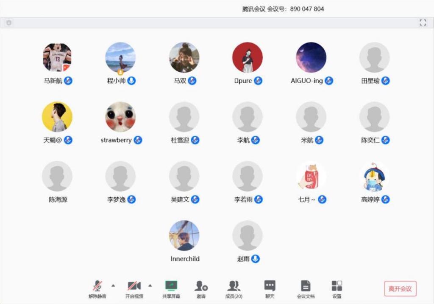Show the members list (成员)

234,289
